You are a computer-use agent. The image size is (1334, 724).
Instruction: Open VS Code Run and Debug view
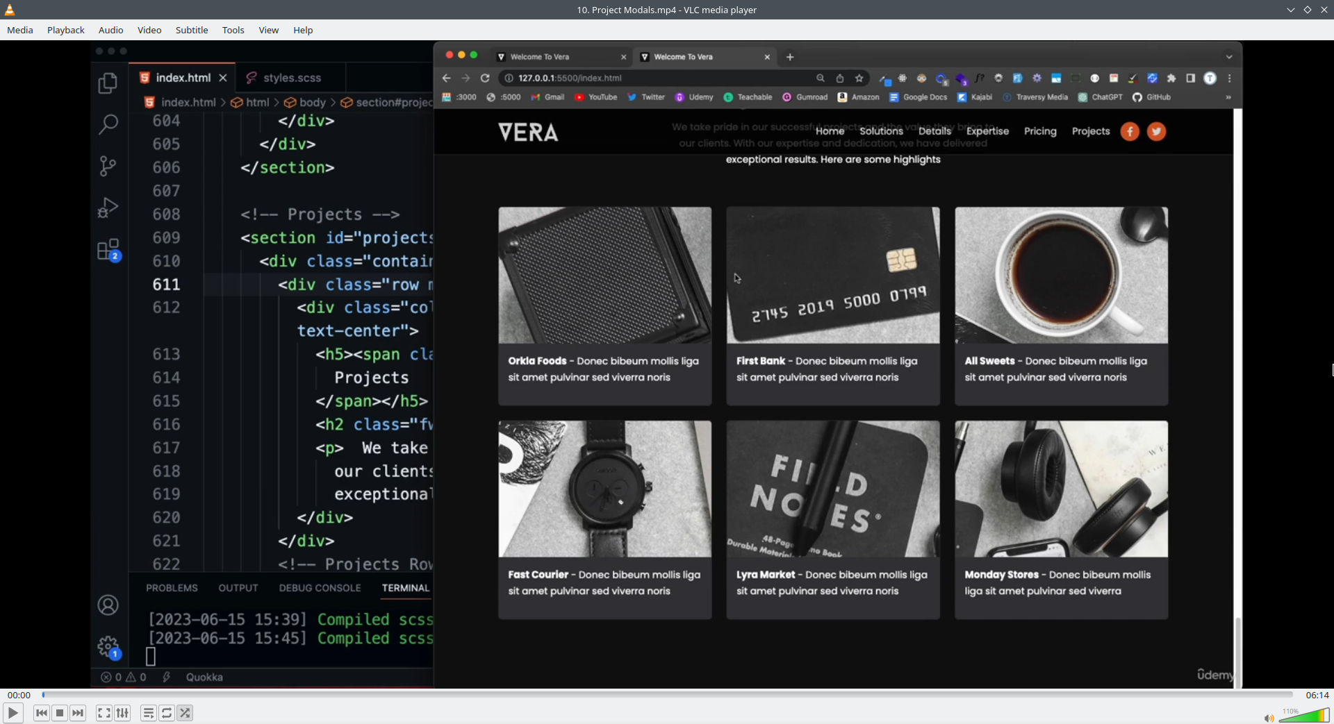pos(108,208)
